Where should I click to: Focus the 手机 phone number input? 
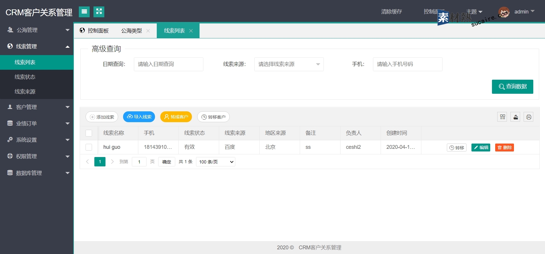(x=408, y=64)
